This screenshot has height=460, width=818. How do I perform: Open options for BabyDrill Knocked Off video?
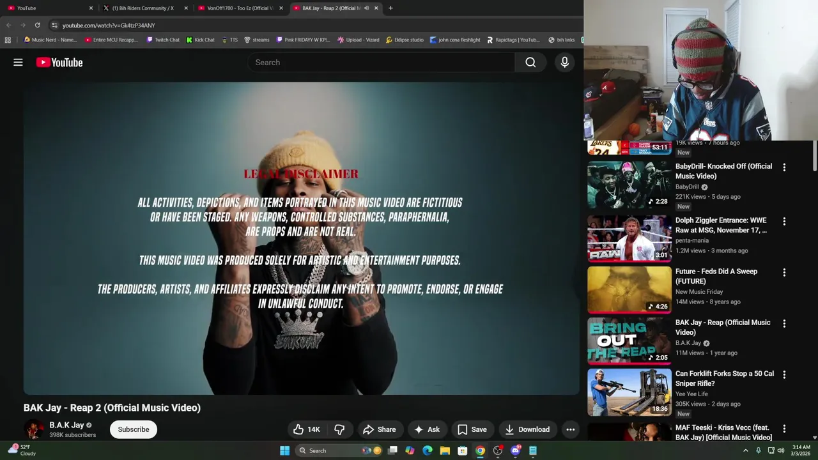coord(784,167)
